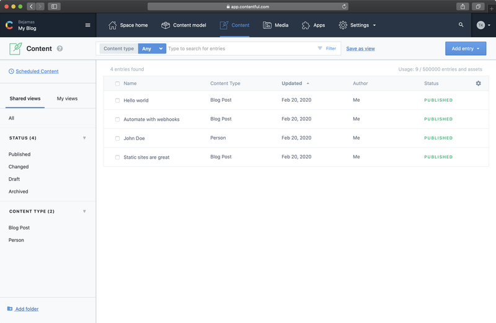This screenshot has height=323, width=496.
Task: Check the Automate with webhooks checkbox
Action: pyautogui.click(x=117, y=119)
